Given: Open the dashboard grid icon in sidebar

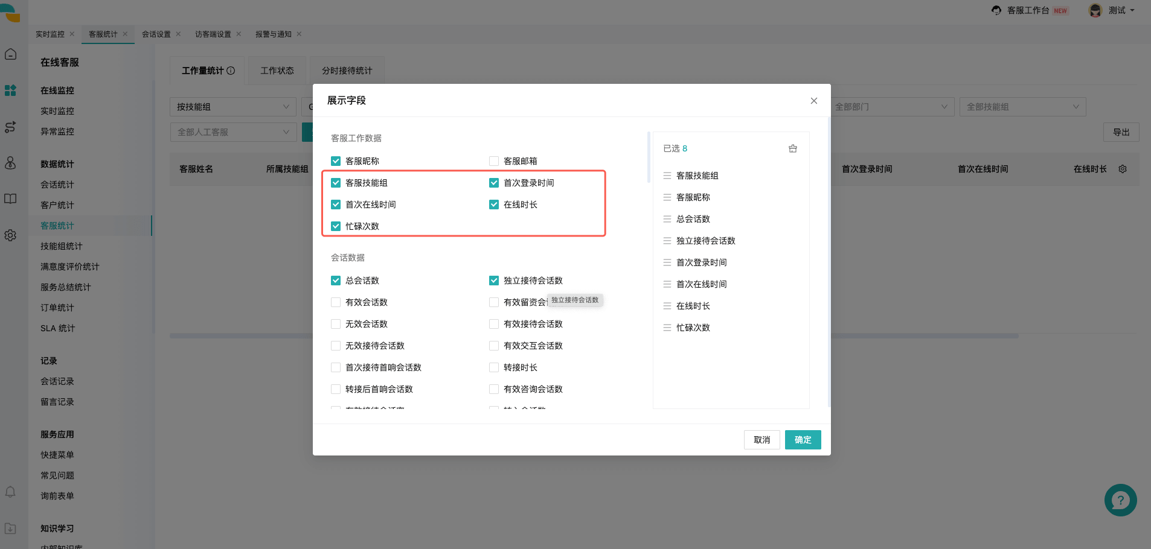Looking at the screenshot, I should pos(10,90).
